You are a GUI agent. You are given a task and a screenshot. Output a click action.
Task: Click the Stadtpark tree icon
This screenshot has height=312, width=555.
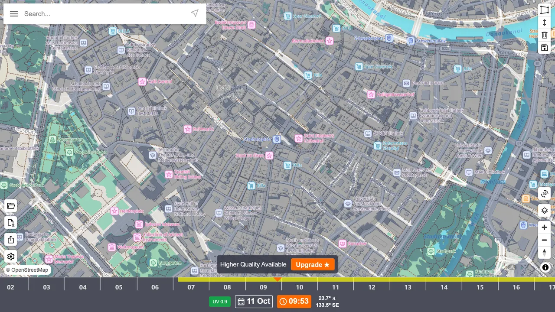click(x=431, y=251)
